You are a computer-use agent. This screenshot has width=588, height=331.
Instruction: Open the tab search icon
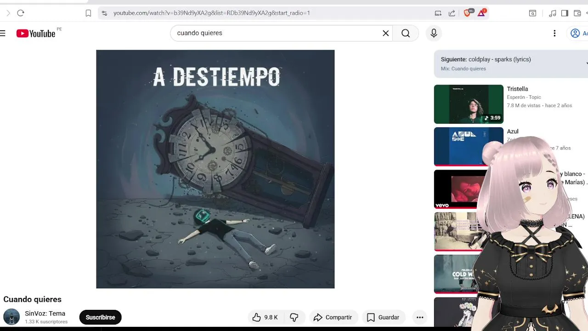click(x=532, y=13)
